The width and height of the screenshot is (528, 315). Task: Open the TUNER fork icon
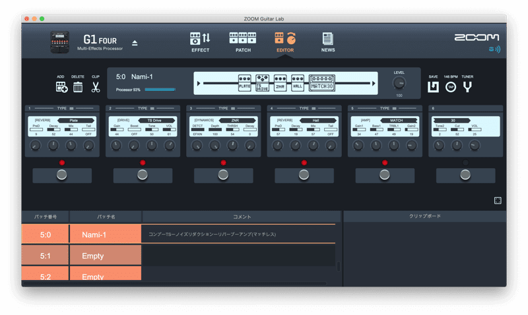click(x=467, y=87)
